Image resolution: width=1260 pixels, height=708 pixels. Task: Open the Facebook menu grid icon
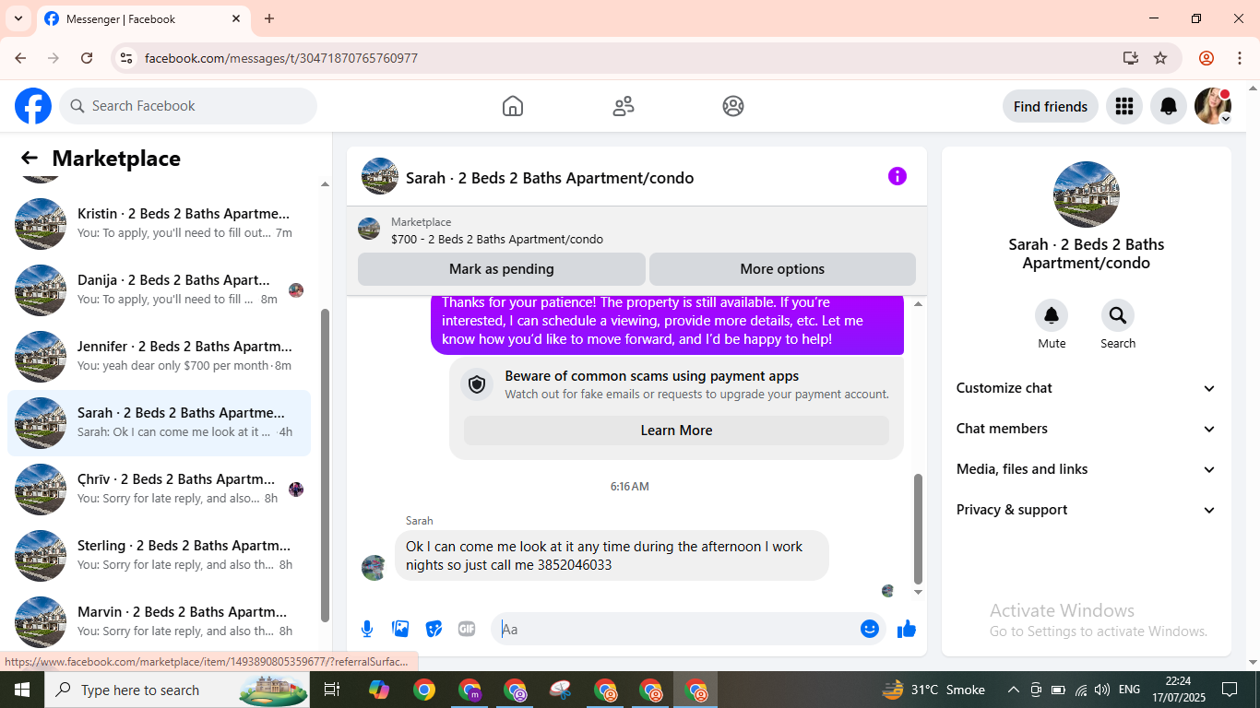(x=1123, y=106)
